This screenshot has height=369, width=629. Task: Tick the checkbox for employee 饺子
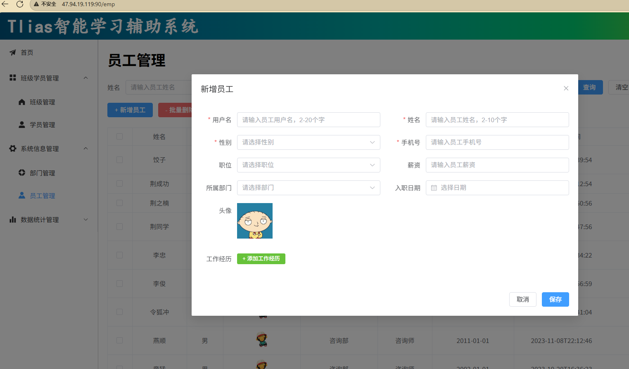(120, 160)
